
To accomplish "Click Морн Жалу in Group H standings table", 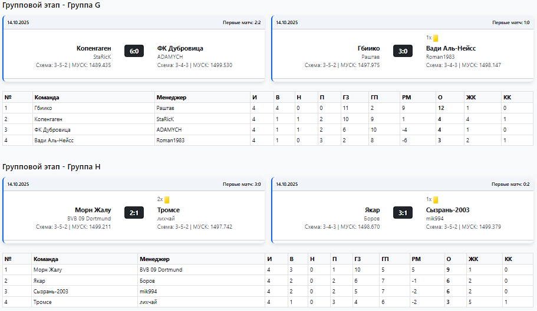I will pyautogui.click(x=48, y=270).
